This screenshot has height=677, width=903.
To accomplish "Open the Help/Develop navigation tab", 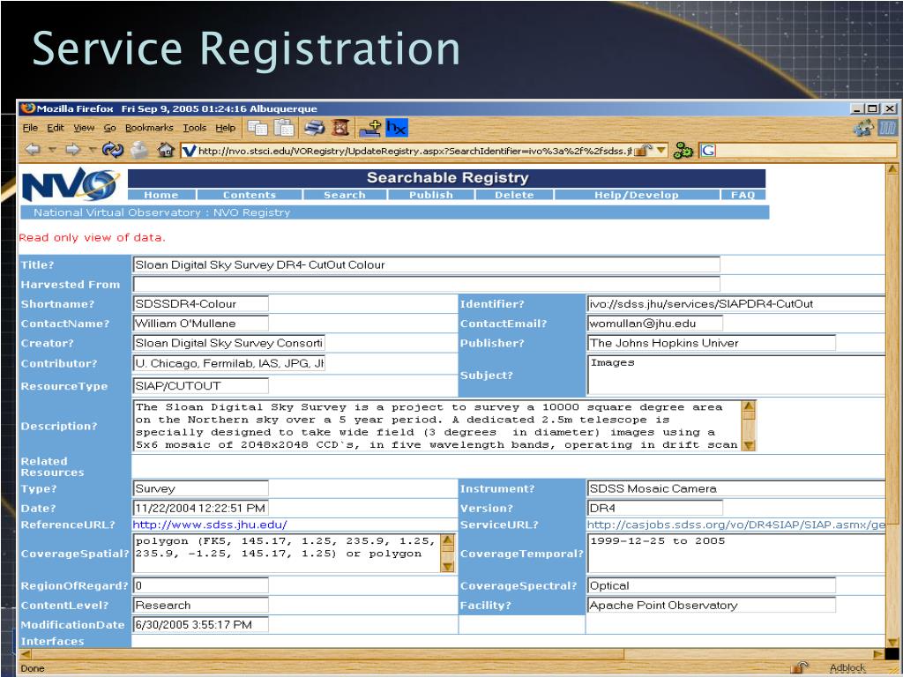I will click(637, 195).
